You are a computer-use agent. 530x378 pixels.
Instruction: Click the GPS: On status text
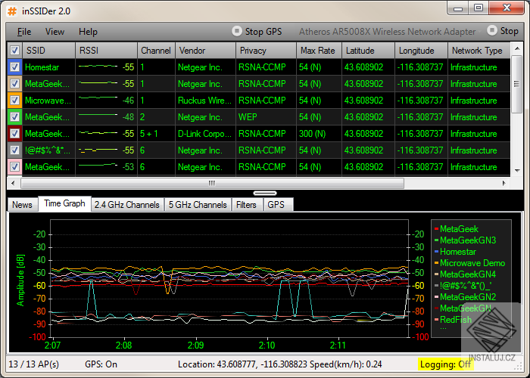coord(101,364)
